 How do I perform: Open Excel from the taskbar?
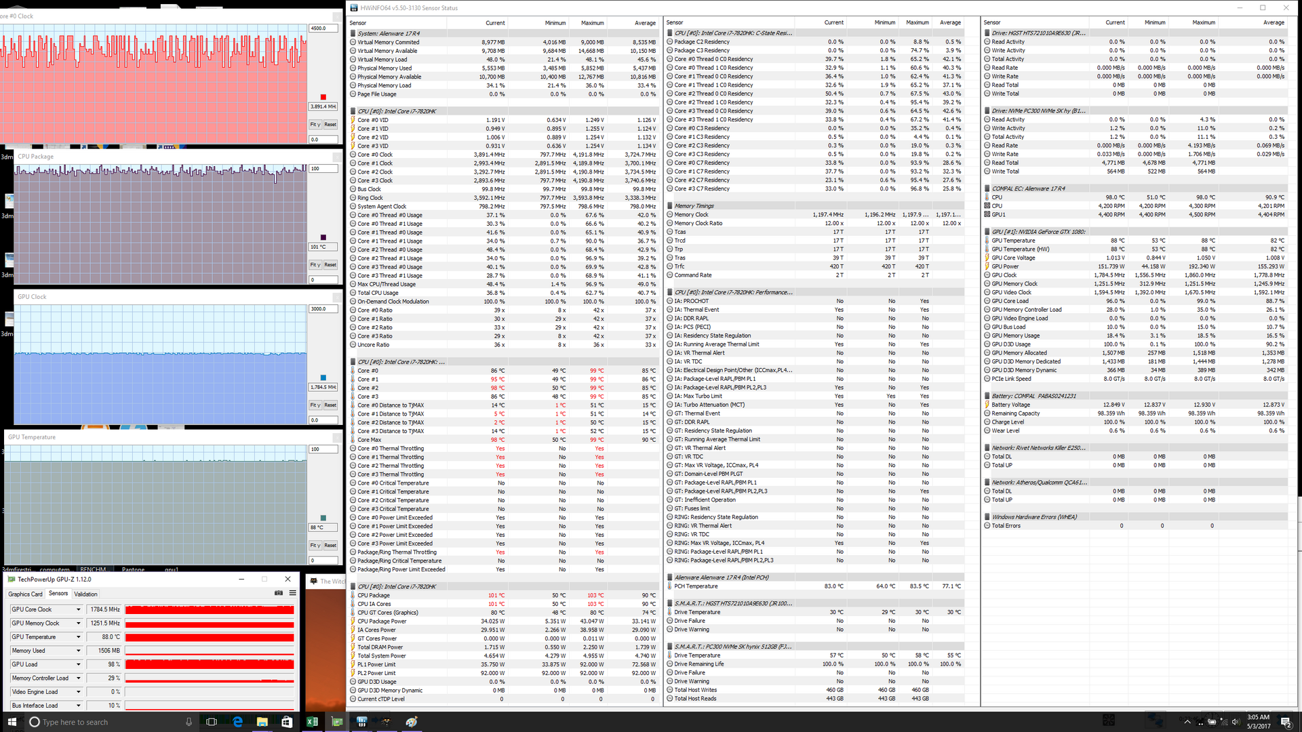coord(312,722)
